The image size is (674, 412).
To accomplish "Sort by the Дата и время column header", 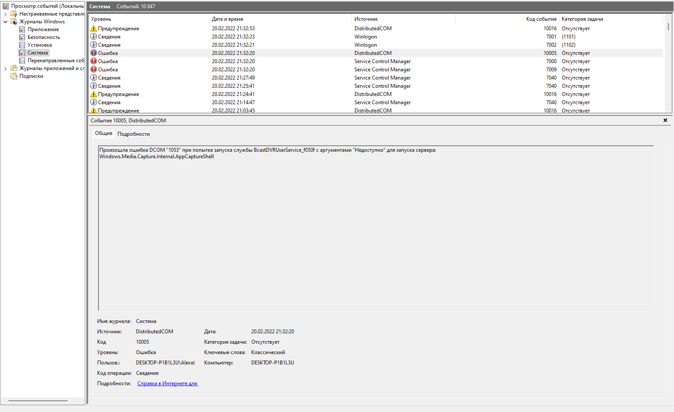I will point(281,19).
